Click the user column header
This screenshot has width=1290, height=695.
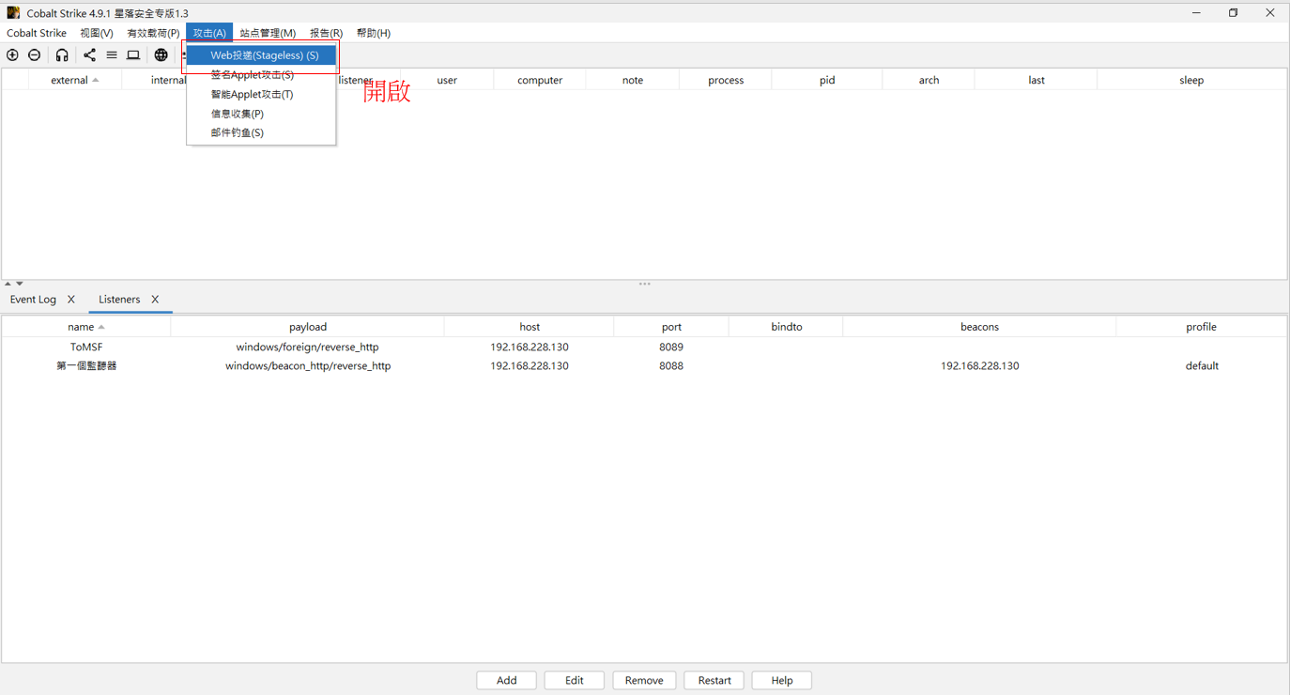(x=447, y=81)
